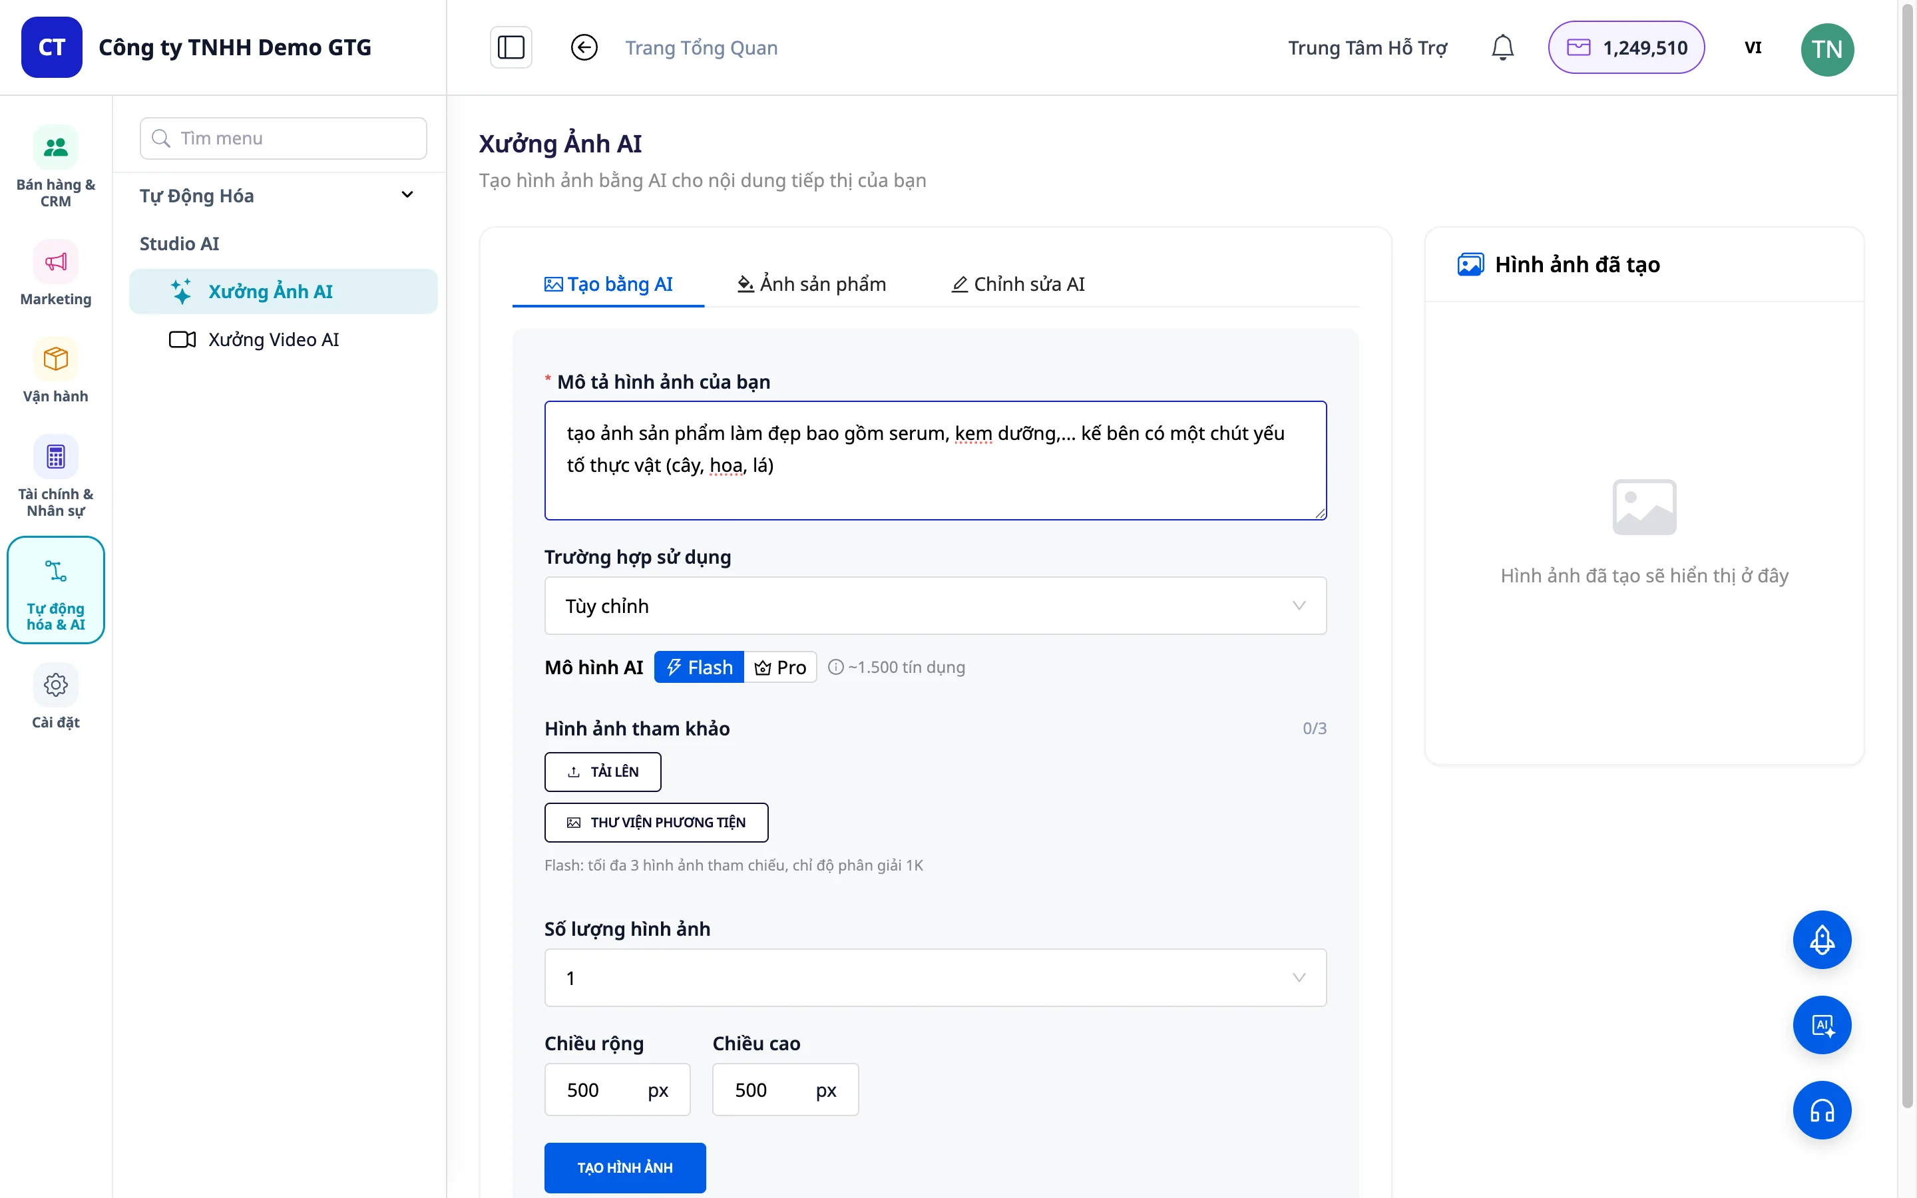
Task: Switch to Chỉnh sửa AI tab
Action: (1018, 284)
